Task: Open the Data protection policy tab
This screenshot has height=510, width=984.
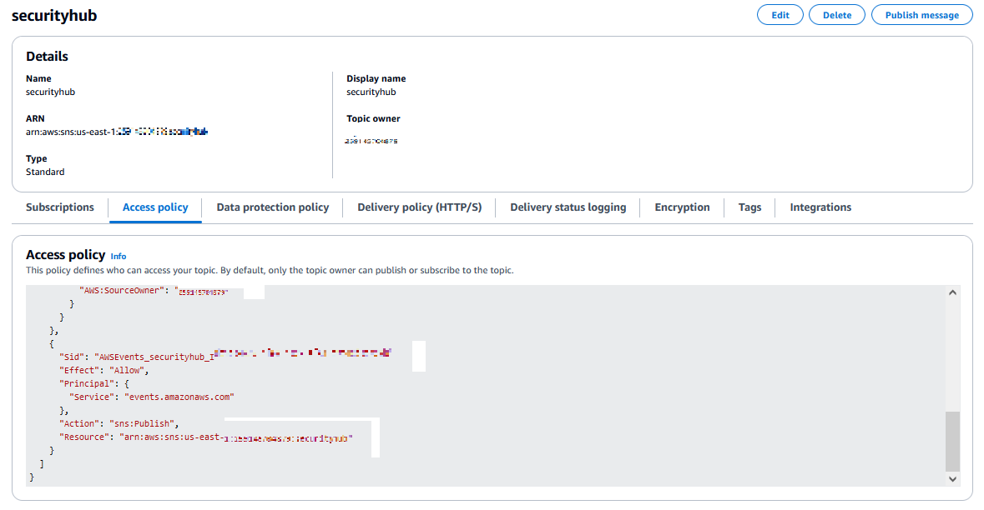Action: click(271, 207)
